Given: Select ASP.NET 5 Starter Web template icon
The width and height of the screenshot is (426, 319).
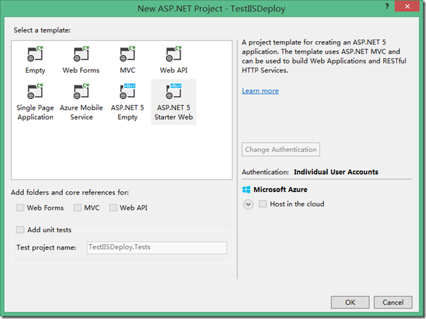Looking at the screenshot, I should tap(173, 91).
